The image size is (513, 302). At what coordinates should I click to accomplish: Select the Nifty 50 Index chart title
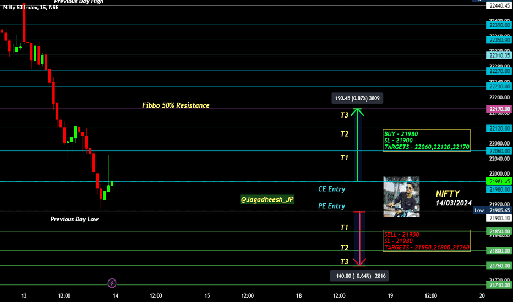coord(30,8)
